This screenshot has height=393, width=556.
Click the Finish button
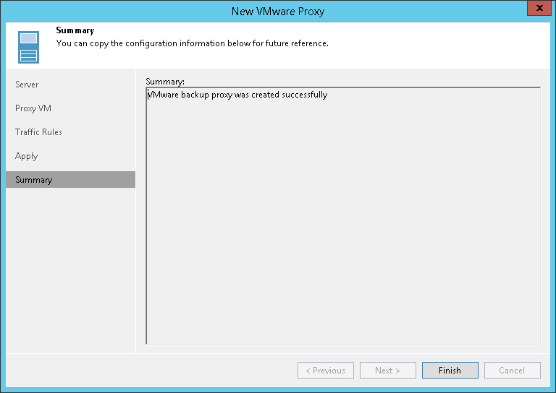450,370
